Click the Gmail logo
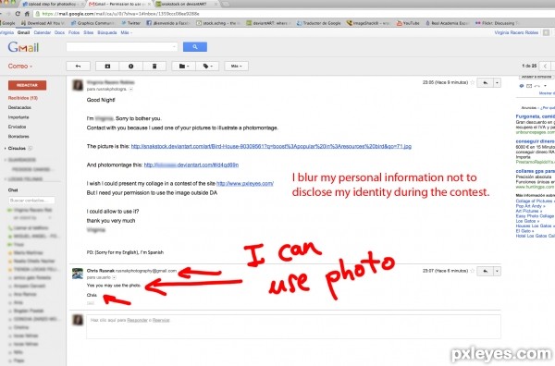Viewport: 555px width, 366px height. coord(23,47)
